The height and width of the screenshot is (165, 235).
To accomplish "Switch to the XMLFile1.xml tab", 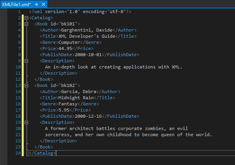I will coord(16,4).
